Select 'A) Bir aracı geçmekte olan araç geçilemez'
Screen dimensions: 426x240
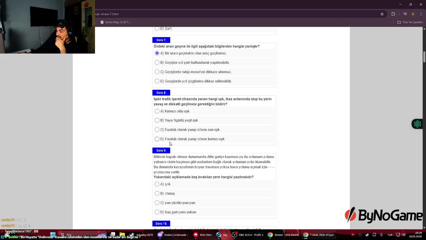(x=157, y=53)
